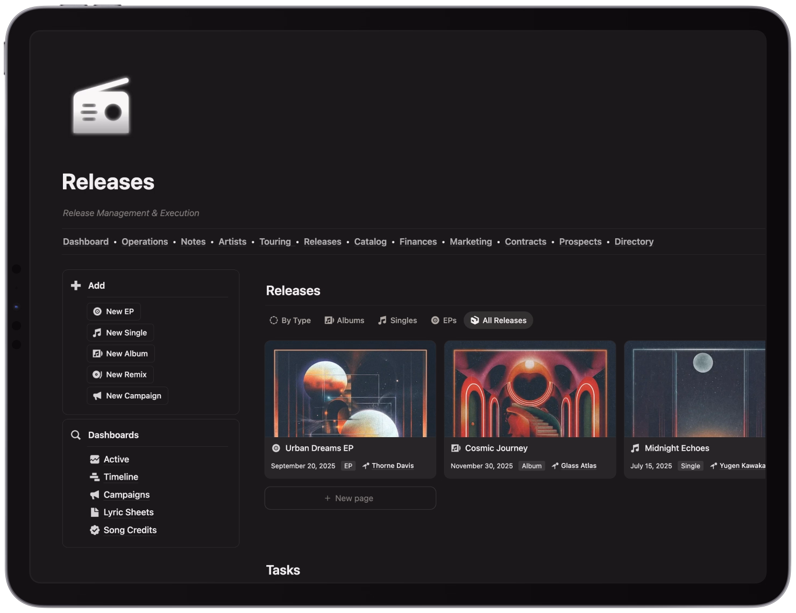This screenshot has height=613, width=796.
Task: Click the plus icon next to Add
Action: point(75,285)
